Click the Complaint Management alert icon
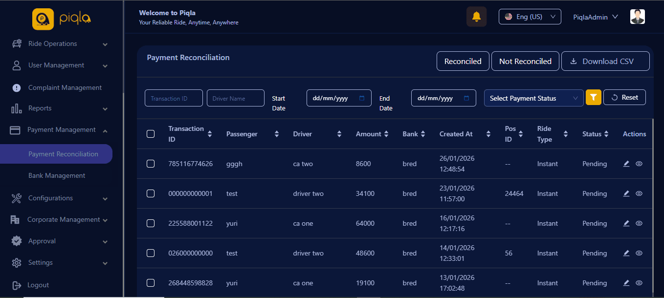664x298 pixels. coord(16,87)
